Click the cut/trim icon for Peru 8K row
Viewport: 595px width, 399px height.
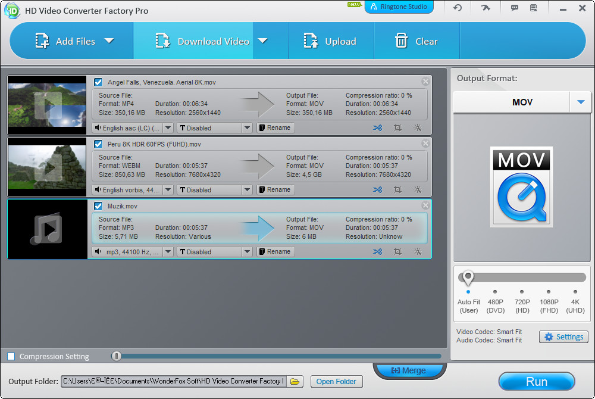378,190
